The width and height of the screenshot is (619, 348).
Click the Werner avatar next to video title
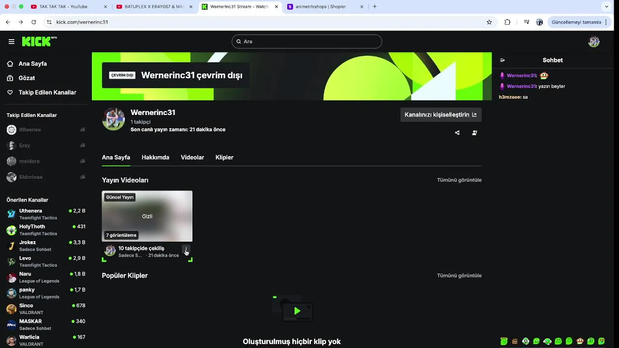click(110, 250)
